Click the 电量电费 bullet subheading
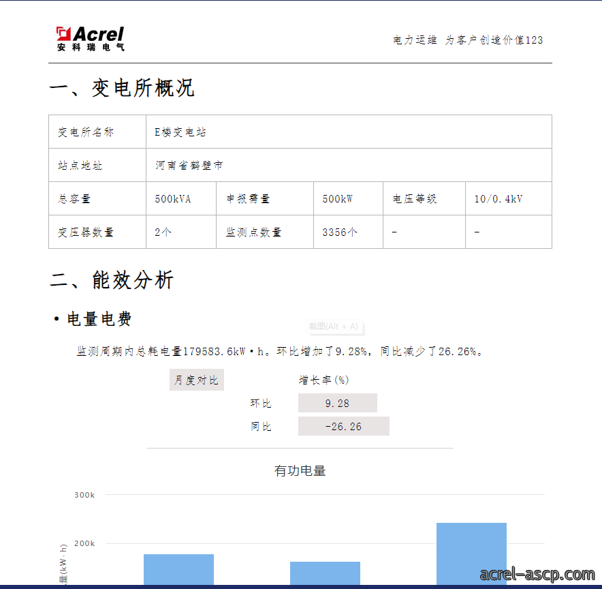The width and height of the screenshot is (602, 589). click(x=93, y=319)
